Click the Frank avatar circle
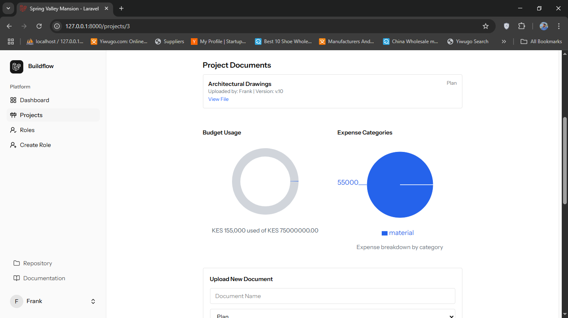 pyautogui.click(x=17, y=301)
